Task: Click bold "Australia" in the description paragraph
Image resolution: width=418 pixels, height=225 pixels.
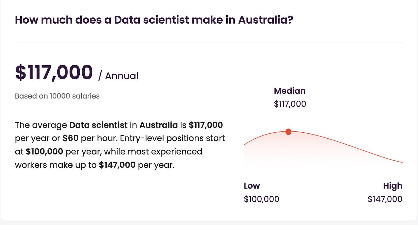Action: coord(159,125)
